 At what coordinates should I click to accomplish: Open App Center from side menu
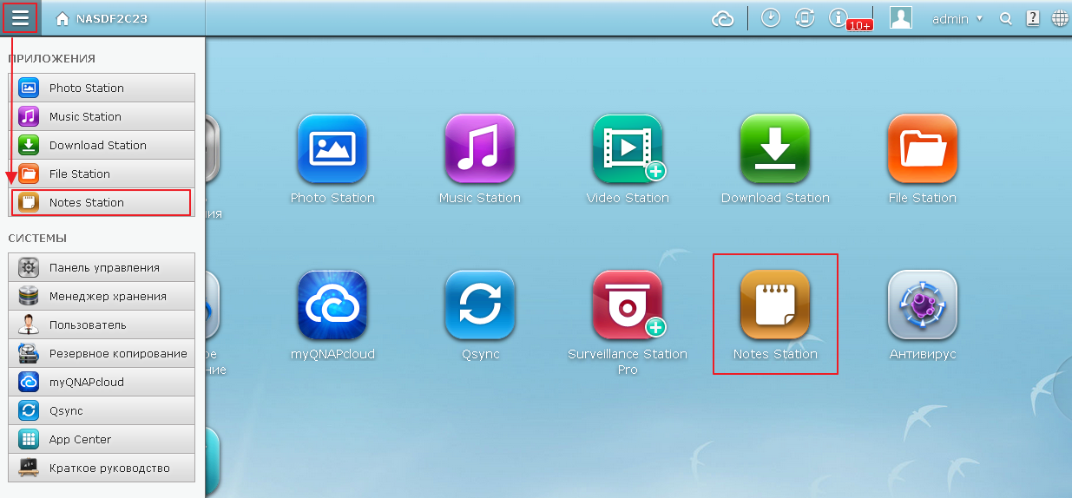point(102,439)
